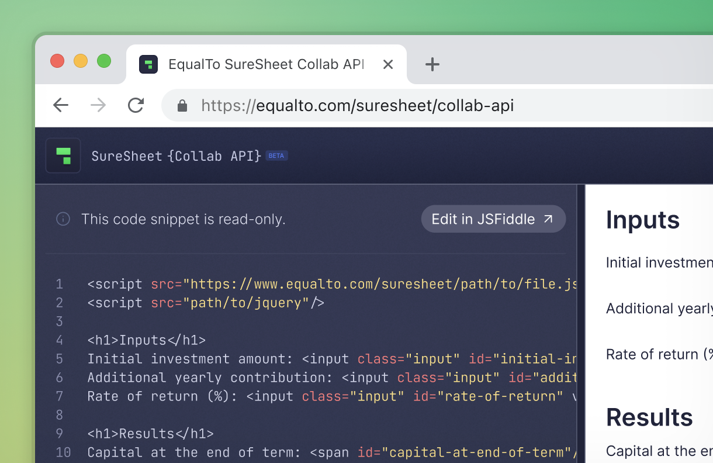Click the browser back arrow
Viewport: 713px width, 463px height.
tap(61, 105)
